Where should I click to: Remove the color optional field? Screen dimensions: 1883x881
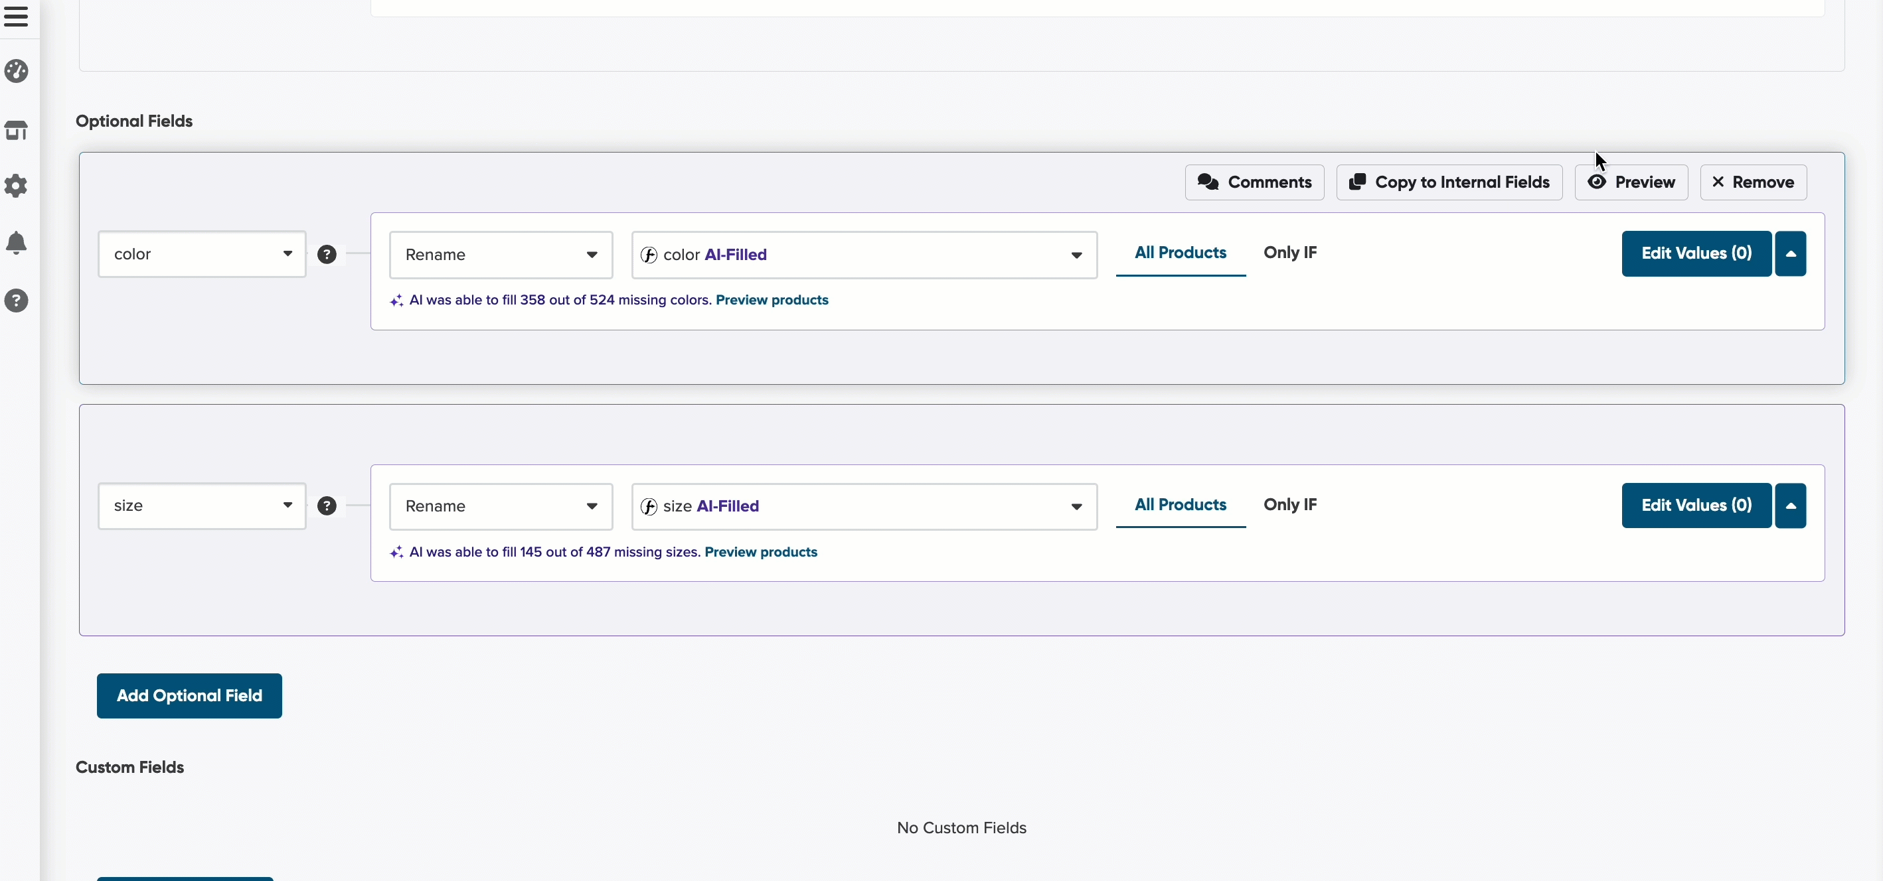[1754, 182]
